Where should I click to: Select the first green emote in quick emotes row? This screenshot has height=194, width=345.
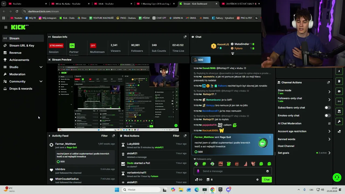pos(196,164)
